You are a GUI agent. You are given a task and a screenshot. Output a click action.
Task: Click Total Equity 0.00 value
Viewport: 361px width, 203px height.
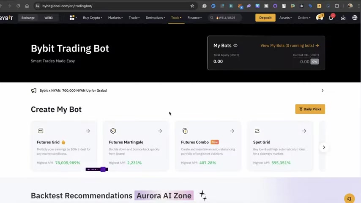coord(218,61)
